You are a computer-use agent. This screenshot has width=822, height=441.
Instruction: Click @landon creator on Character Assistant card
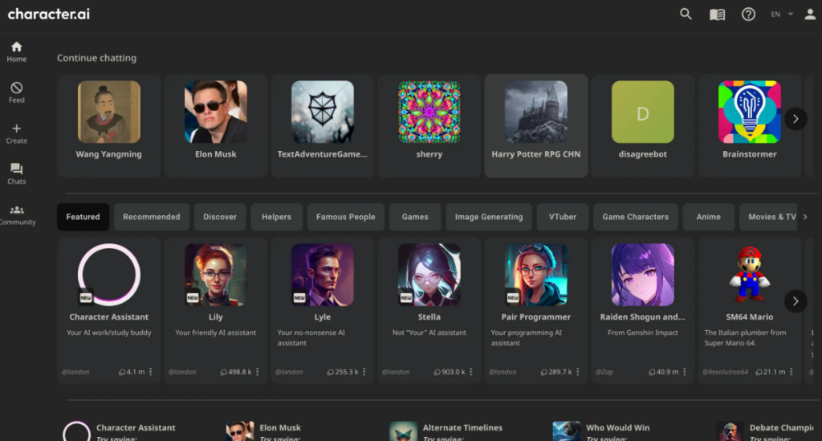(x=75, y=372)
